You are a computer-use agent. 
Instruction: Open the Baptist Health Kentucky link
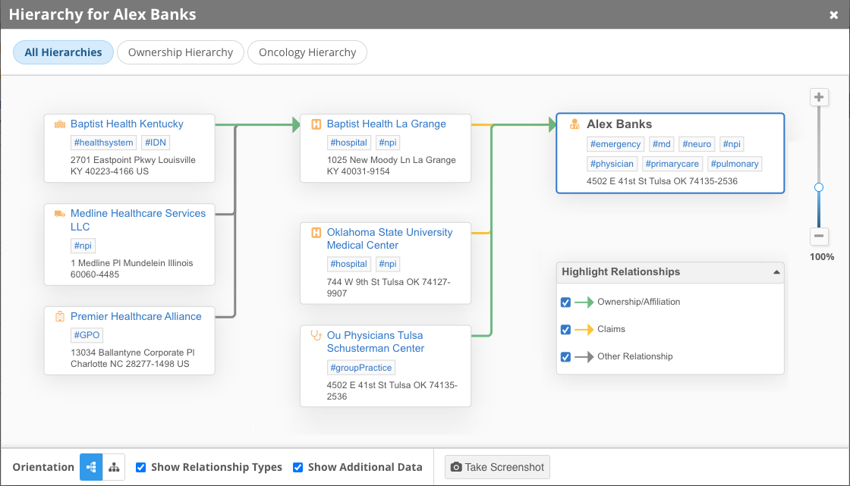pos(127,124)
